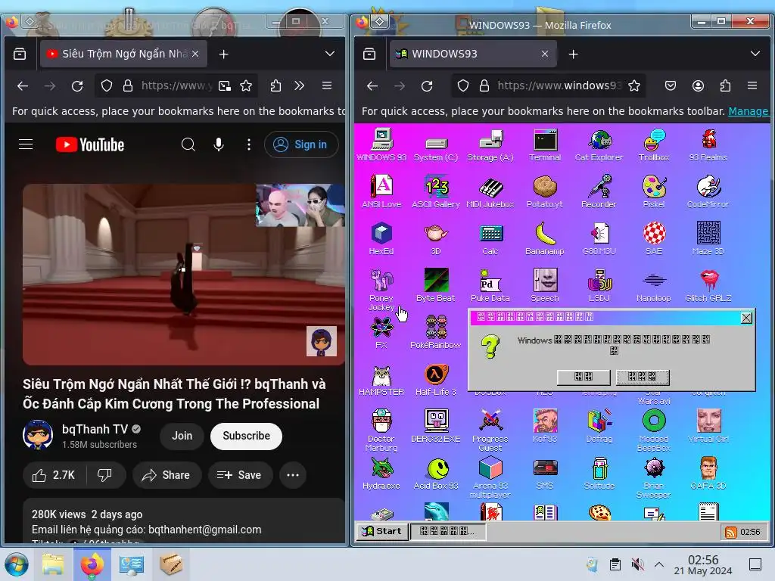Click the Manage bookmarks link

tap(749, 111)
